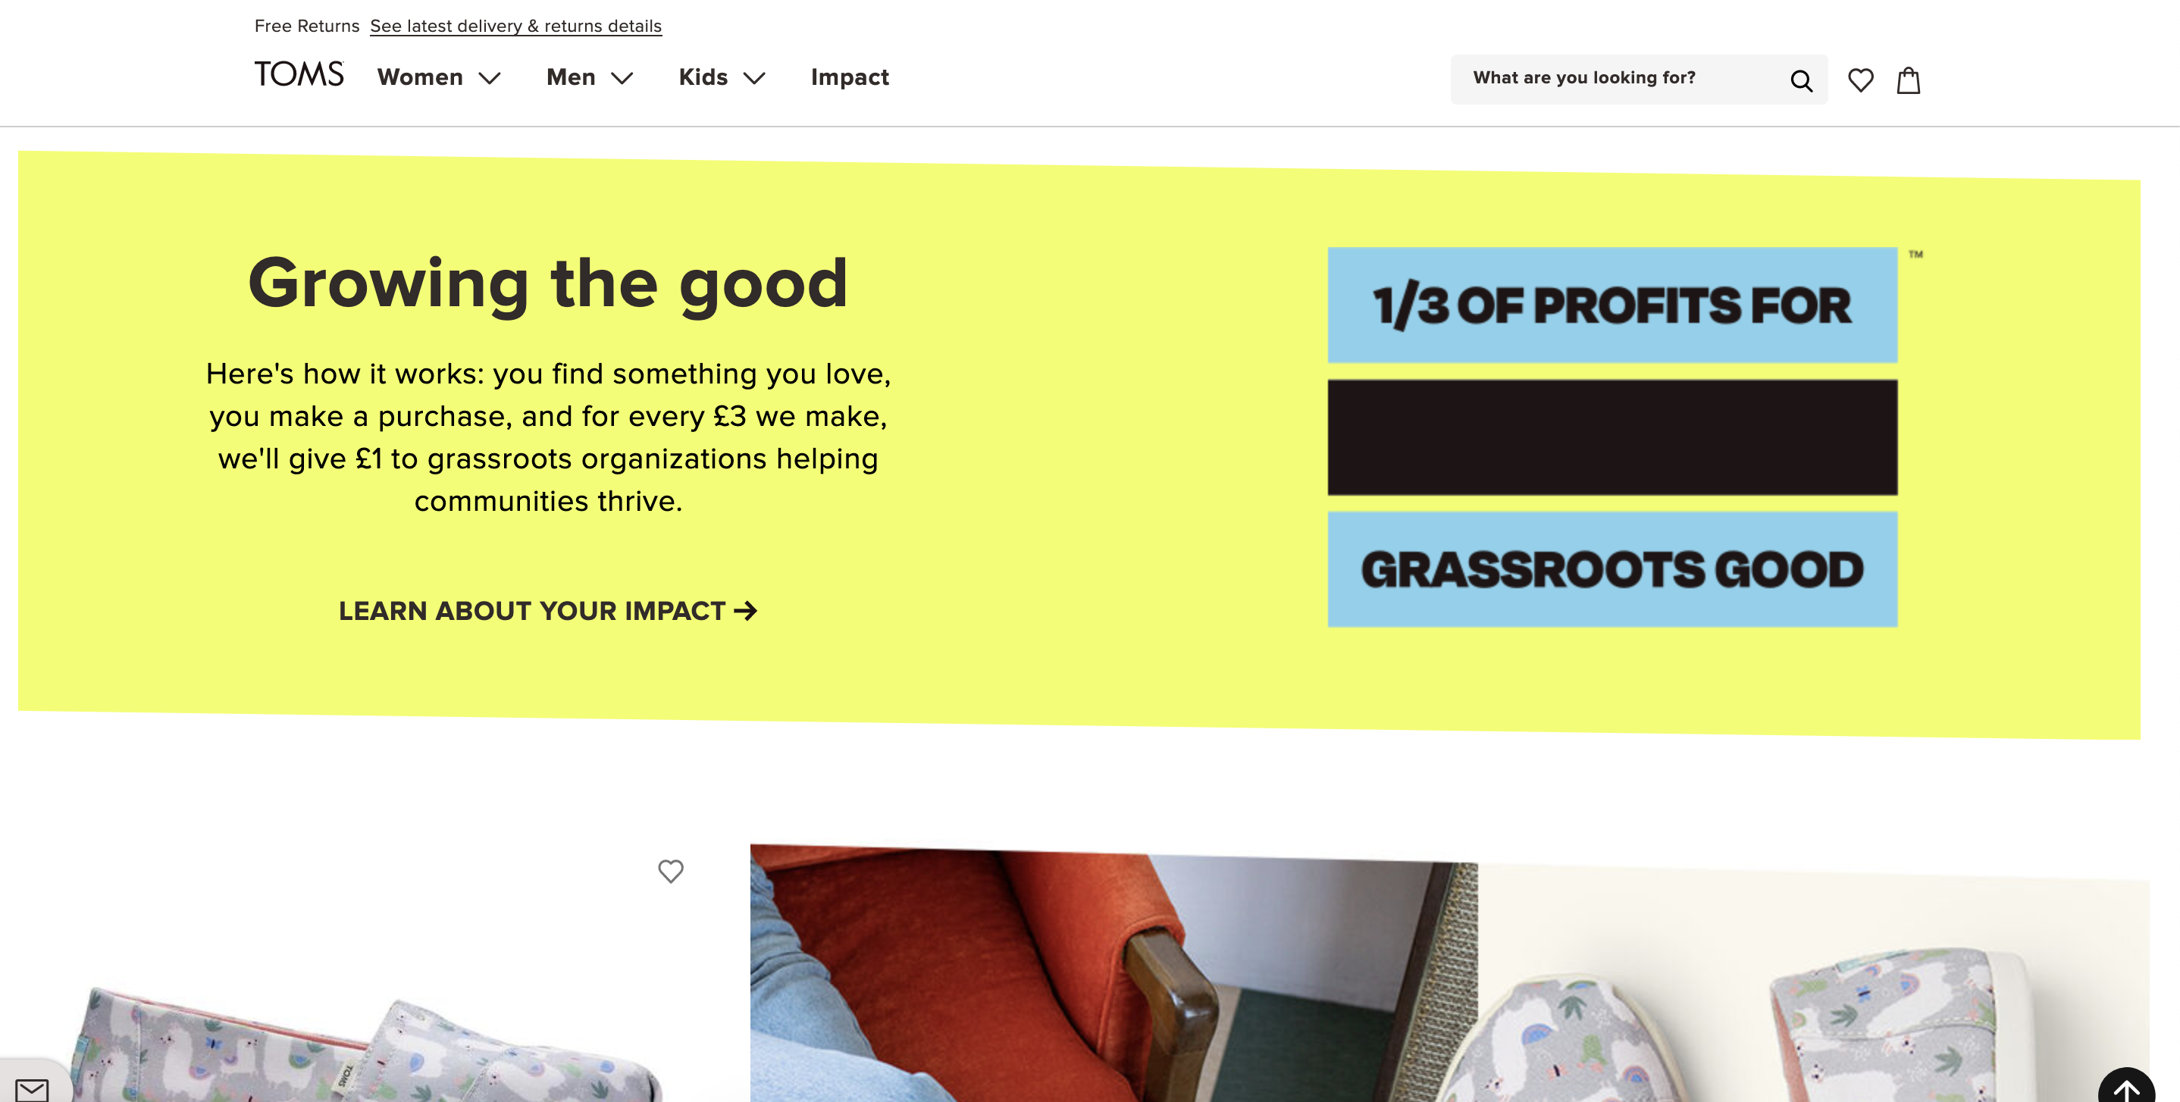Click See latest delivery and returns details
2180x1102 pixels.
[x=513, y=25]
